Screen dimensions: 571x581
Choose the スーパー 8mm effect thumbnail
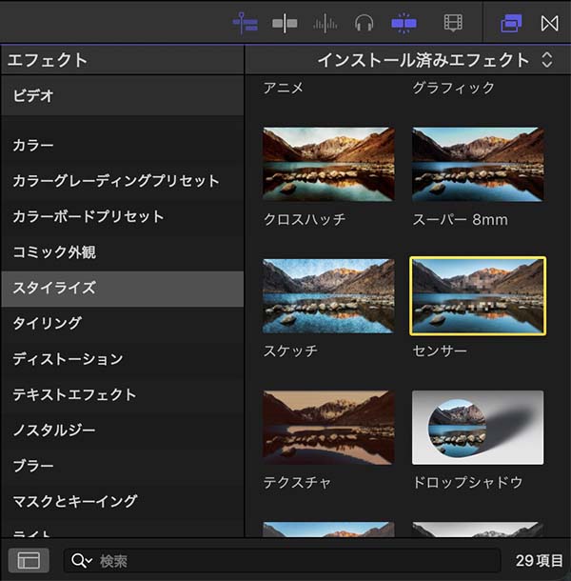click(478, 164)
